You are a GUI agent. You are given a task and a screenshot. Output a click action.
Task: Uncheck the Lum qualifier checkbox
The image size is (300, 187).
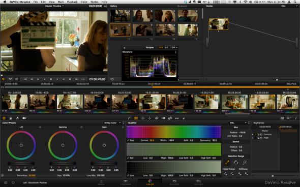[128, 175]
